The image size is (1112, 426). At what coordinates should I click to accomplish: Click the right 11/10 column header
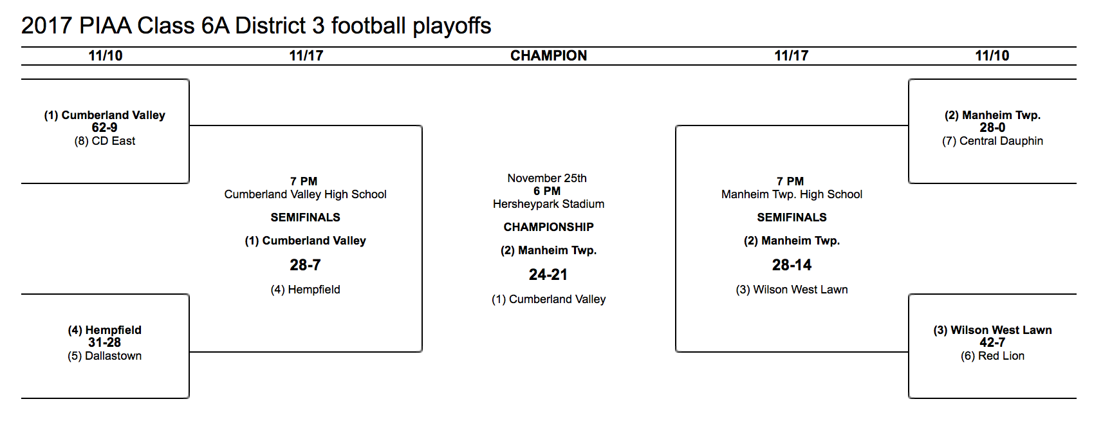click(x=992, y=56)
